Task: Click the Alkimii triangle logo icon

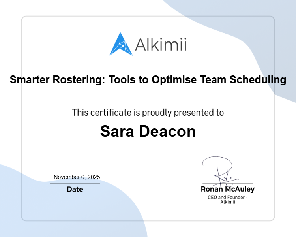Action: pyautogui.click(x=121, y=44)
